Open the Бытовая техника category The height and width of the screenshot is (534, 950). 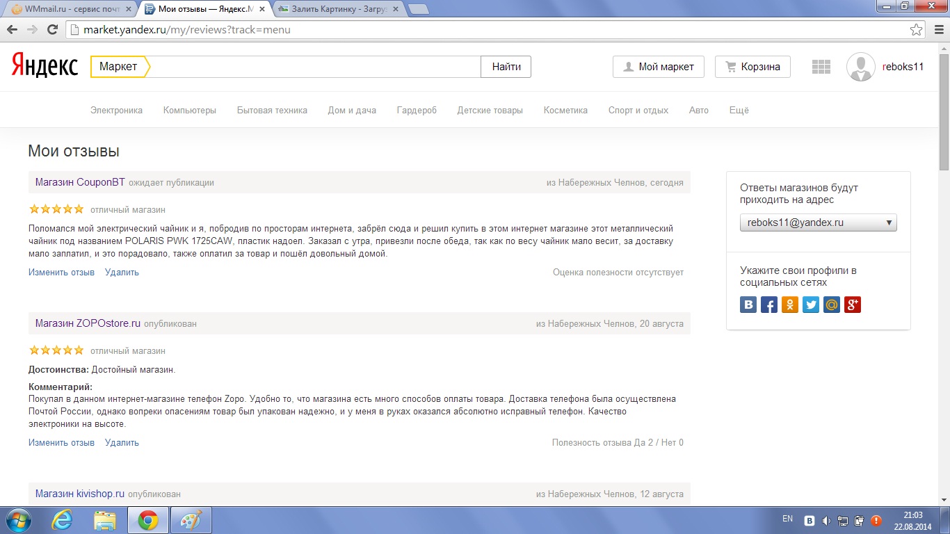pyautogui.click(x=272, y=110)
